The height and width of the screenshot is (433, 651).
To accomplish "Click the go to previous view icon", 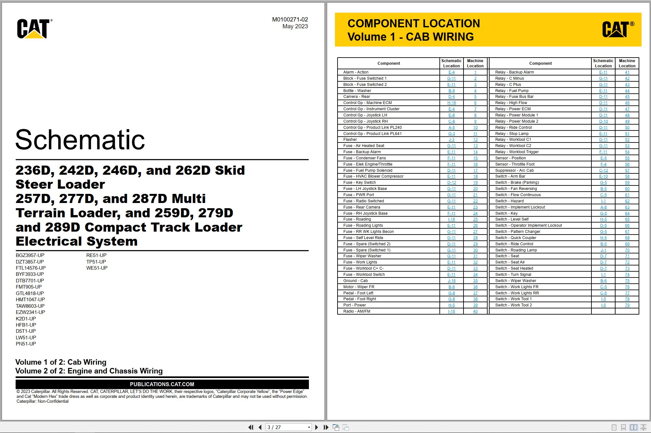I will coord(336,427).
